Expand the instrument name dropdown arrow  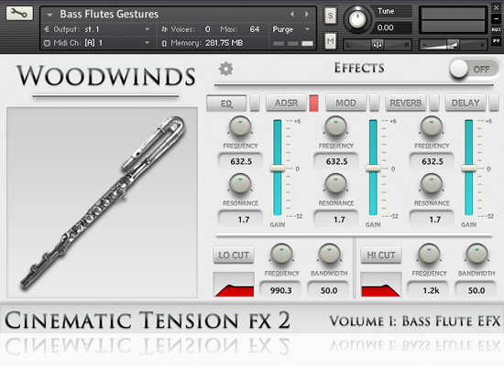pos(49,15)
